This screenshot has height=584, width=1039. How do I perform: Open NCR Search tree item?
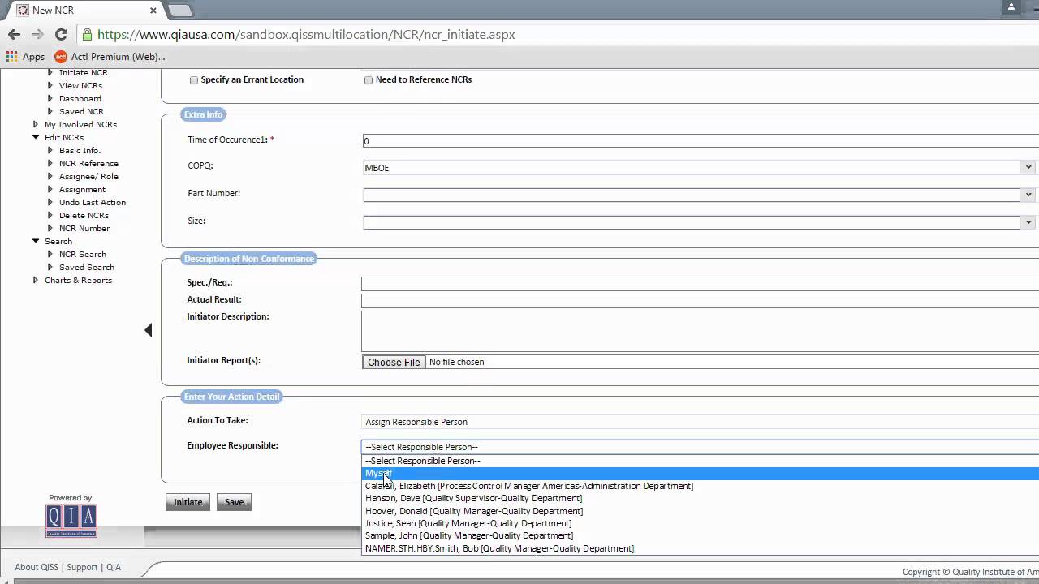click(x=82, y=254)
